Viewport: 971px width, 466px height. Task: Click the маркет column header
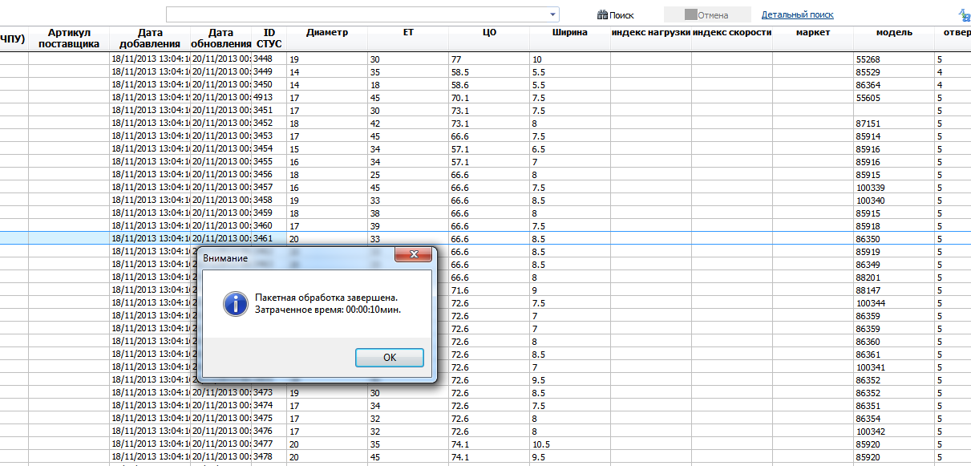pyautogui.click(x=813, y=33)
